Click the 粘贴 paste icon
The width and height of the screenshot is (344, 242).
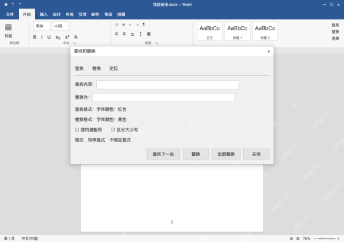[9, 28]
